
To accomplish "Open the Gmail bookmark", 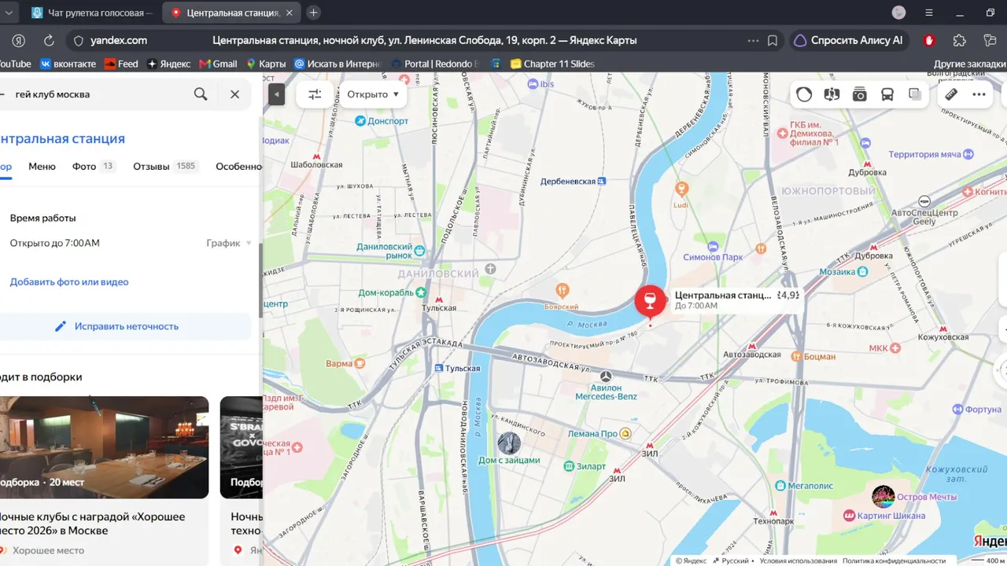I will click(218, 64).
